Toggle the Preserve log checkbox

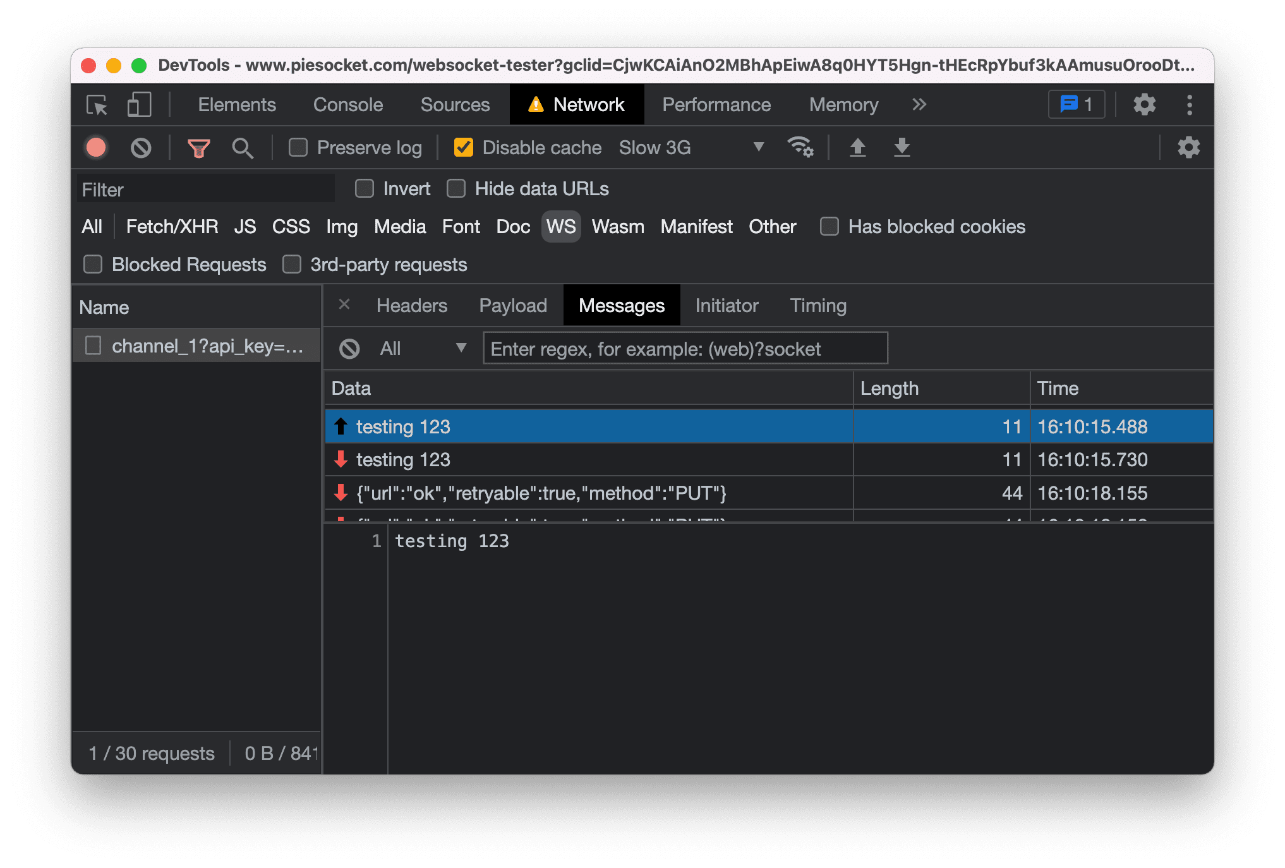pyautogui.click(x=300, y=148)
